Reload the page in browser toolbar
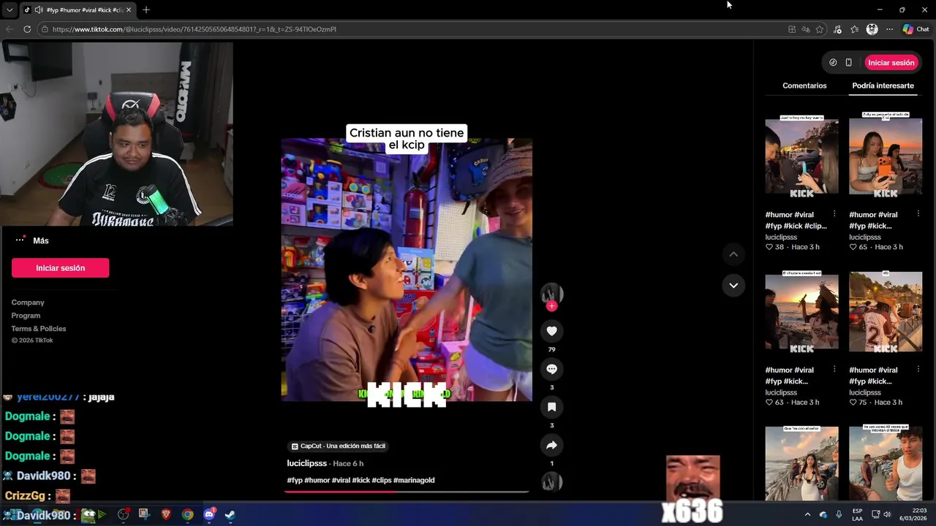The height and width of the screenshot is (526, 936). [27, 29]
